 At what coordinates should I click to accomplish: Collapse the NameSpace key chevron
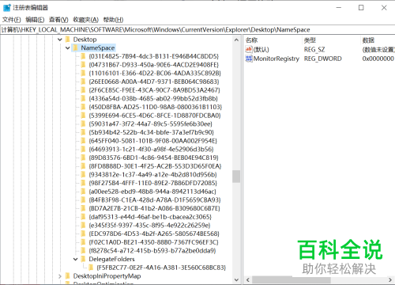(68, 48)
